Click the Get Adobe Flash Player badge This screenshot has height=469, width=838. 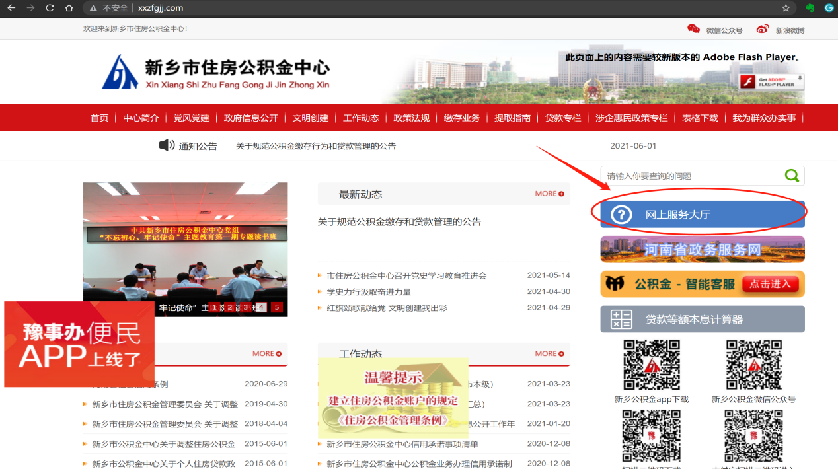(x=771, y=82)
